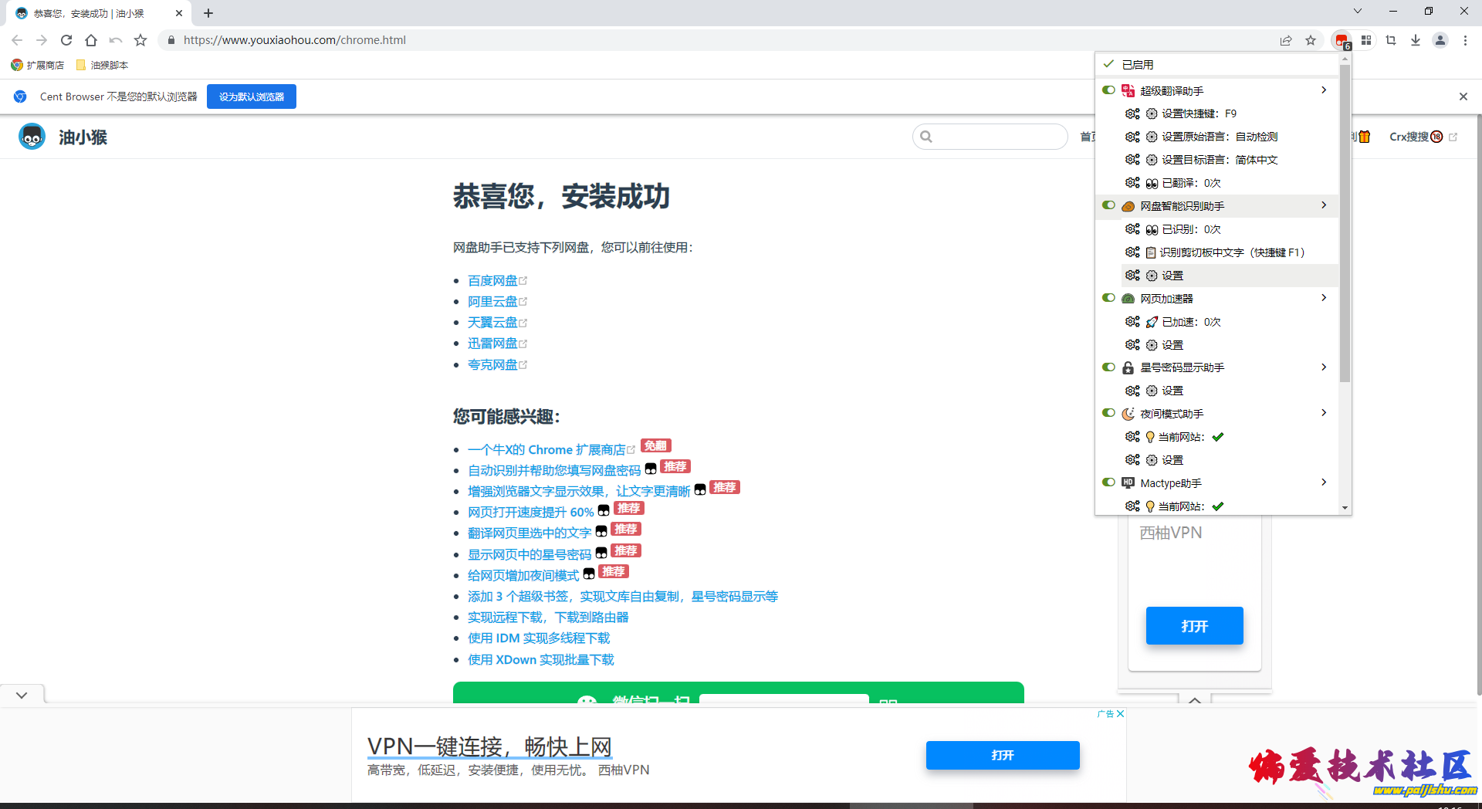Open Crx搜搜 via its external link icon
This screenshot has height=809, width=1482.
(1453, 137)
